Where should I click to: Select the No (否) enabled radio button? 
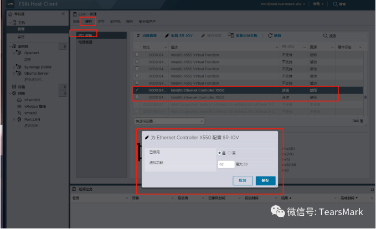[229, 153]
